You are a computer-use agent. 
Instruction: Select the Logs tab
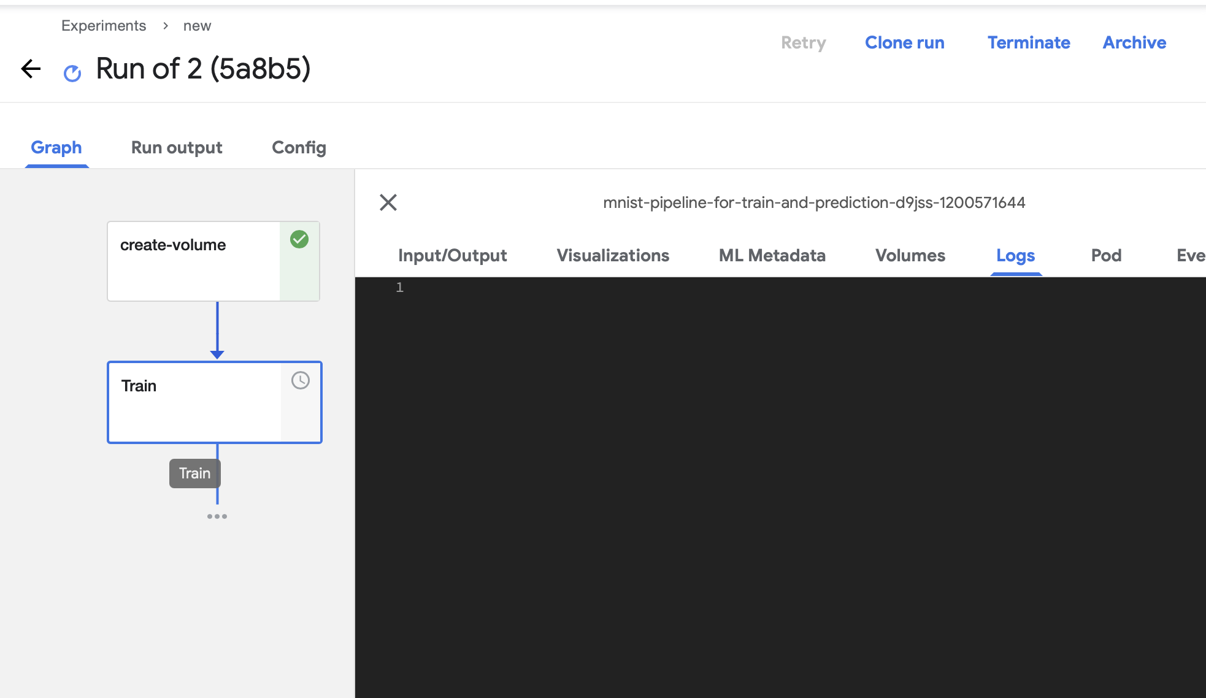[x=1016, y=255]
